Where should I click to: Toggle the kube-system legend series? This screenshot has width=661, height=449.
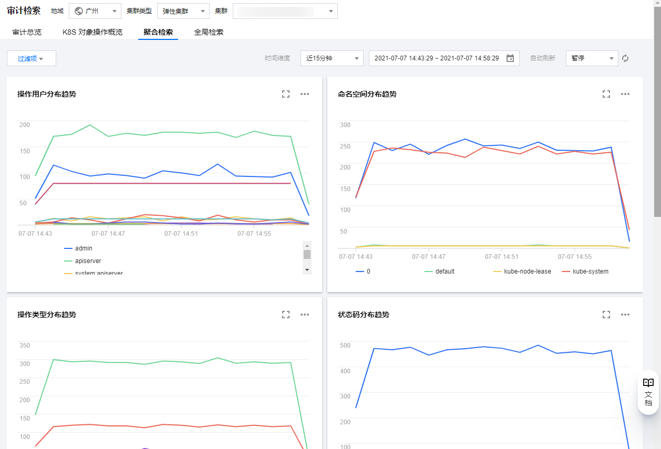(585, 272)
